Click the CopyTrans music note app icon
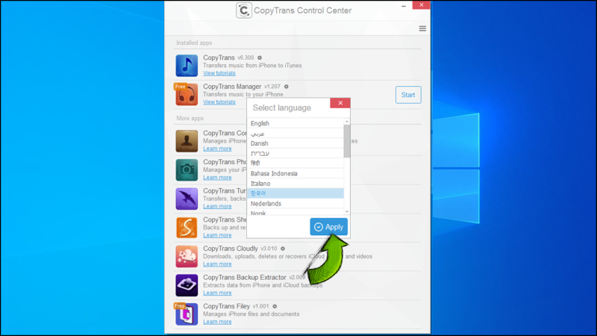 187,66
